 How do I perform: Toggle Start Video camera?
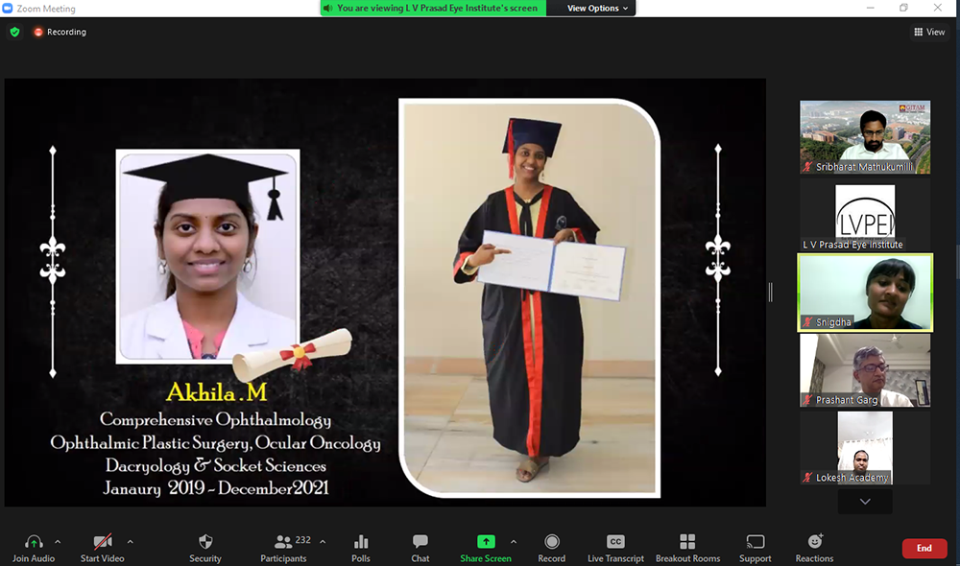(103, 542)
